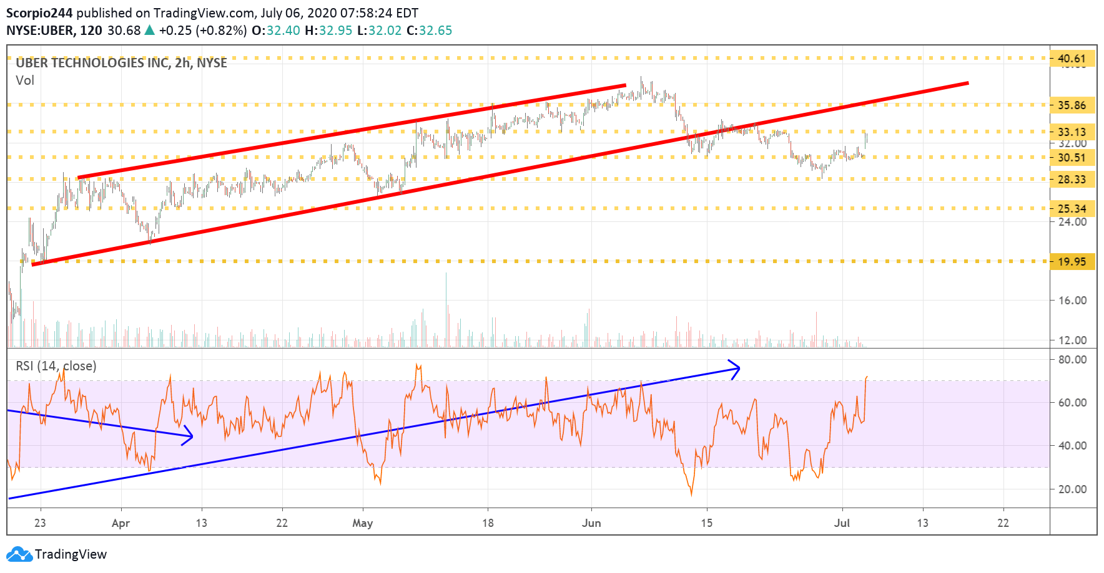The image size is (1104, 573).
Task: Click the 40.61 price level label
Action: [1072, 59]
